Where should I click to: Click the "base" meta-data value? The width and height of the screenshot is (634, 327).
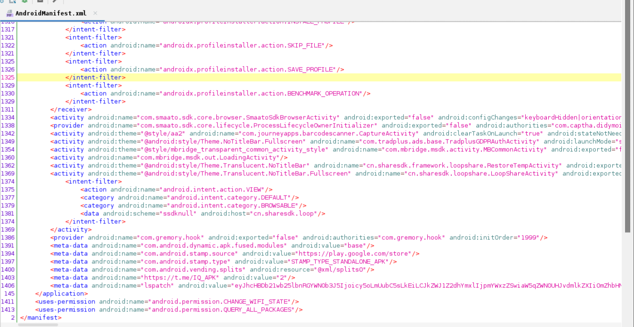(356, 245)
